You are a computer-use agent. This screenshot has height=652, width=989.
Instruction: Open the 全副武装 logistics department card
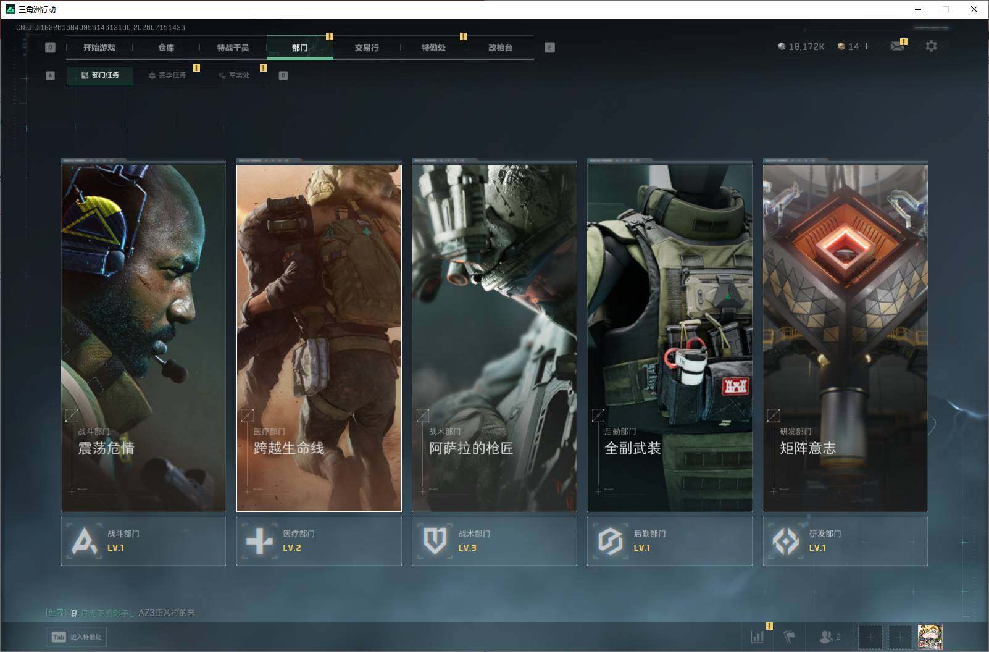coord(670,338)
